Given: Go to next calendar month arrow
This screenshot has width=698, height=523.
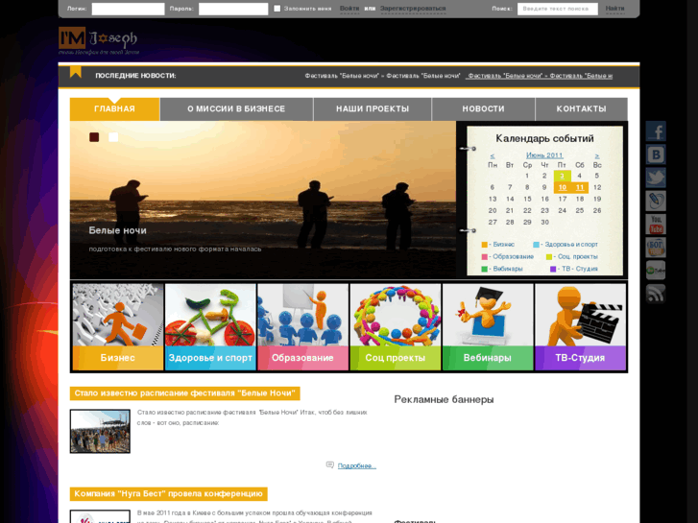Looking at the screenshot, I should (597, 155).
